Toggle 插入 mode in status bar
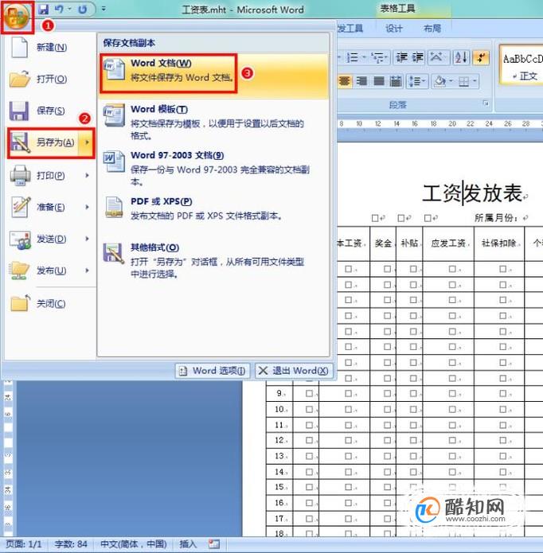This screenshot has width=543, height=553. point(188,544)
